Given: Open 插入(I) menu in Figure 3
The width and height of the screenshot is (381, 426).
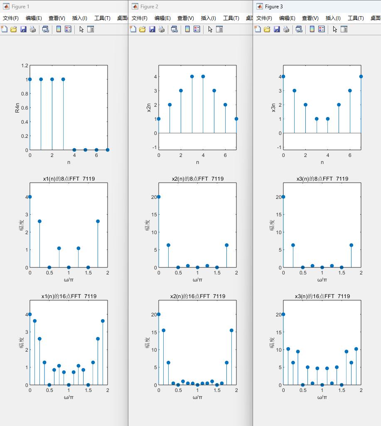Looking at the screenshot, I should click(333, 18).
